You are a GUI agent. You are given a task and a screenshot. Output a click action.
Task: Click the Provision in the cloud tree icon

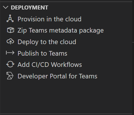[x=10, y=18]
